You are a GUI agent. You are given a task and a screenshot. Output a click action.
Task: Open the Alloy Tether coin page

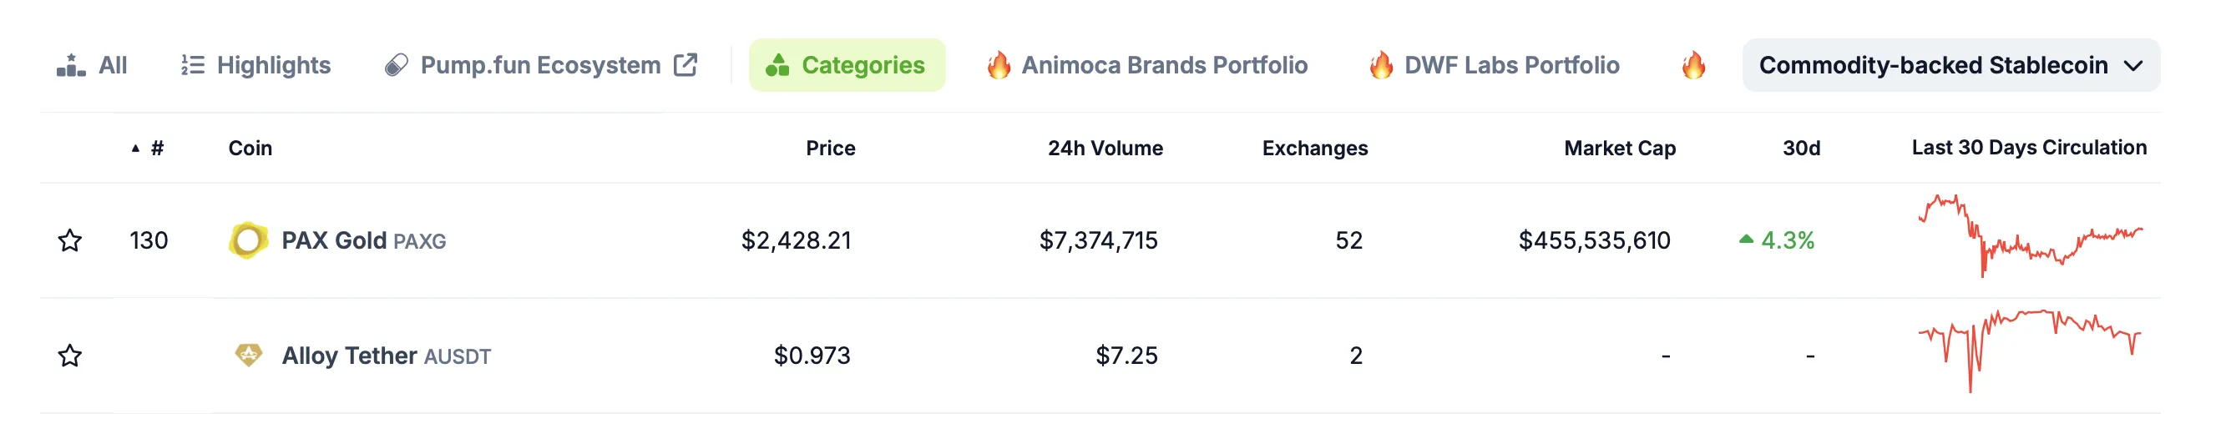[349, 356]
